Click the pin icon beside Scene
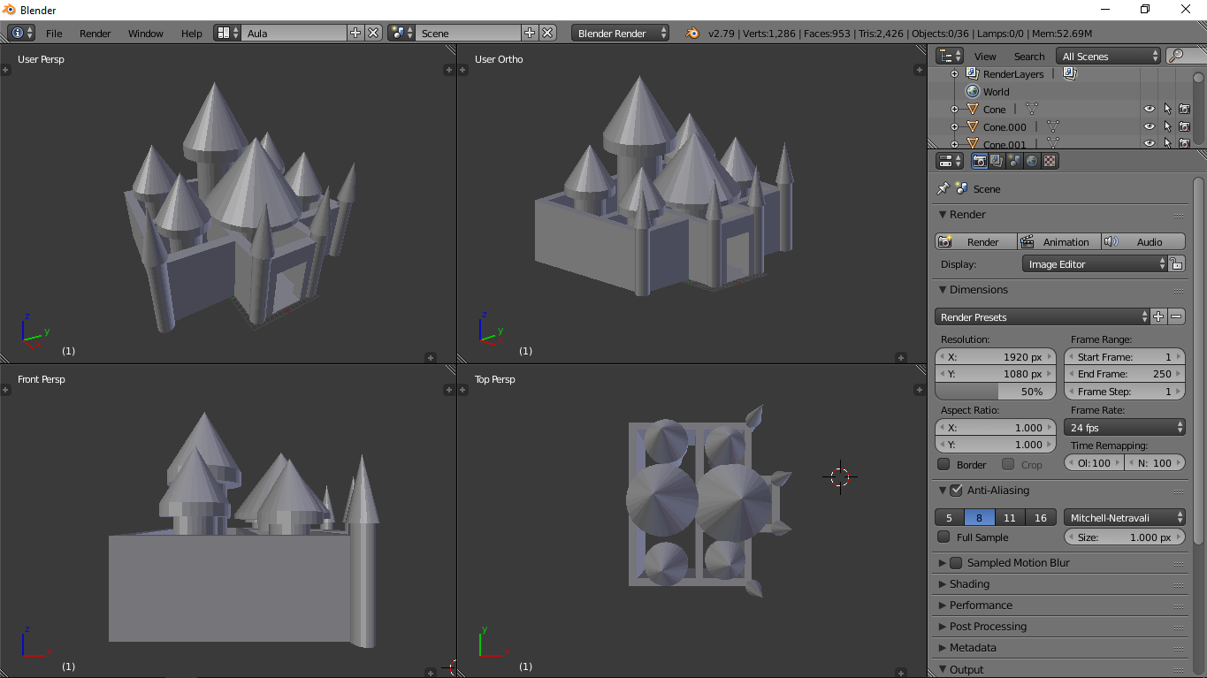Image resolution: width=1207 pixels, height=678 pixels. (x=943, y=189)
